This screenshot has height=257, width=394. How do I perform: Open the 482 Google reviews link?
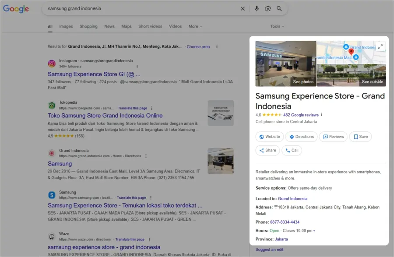(301, 115)
